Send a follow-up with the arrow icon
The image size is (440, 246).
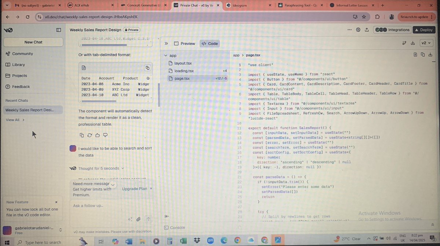[x=148, y=219]
